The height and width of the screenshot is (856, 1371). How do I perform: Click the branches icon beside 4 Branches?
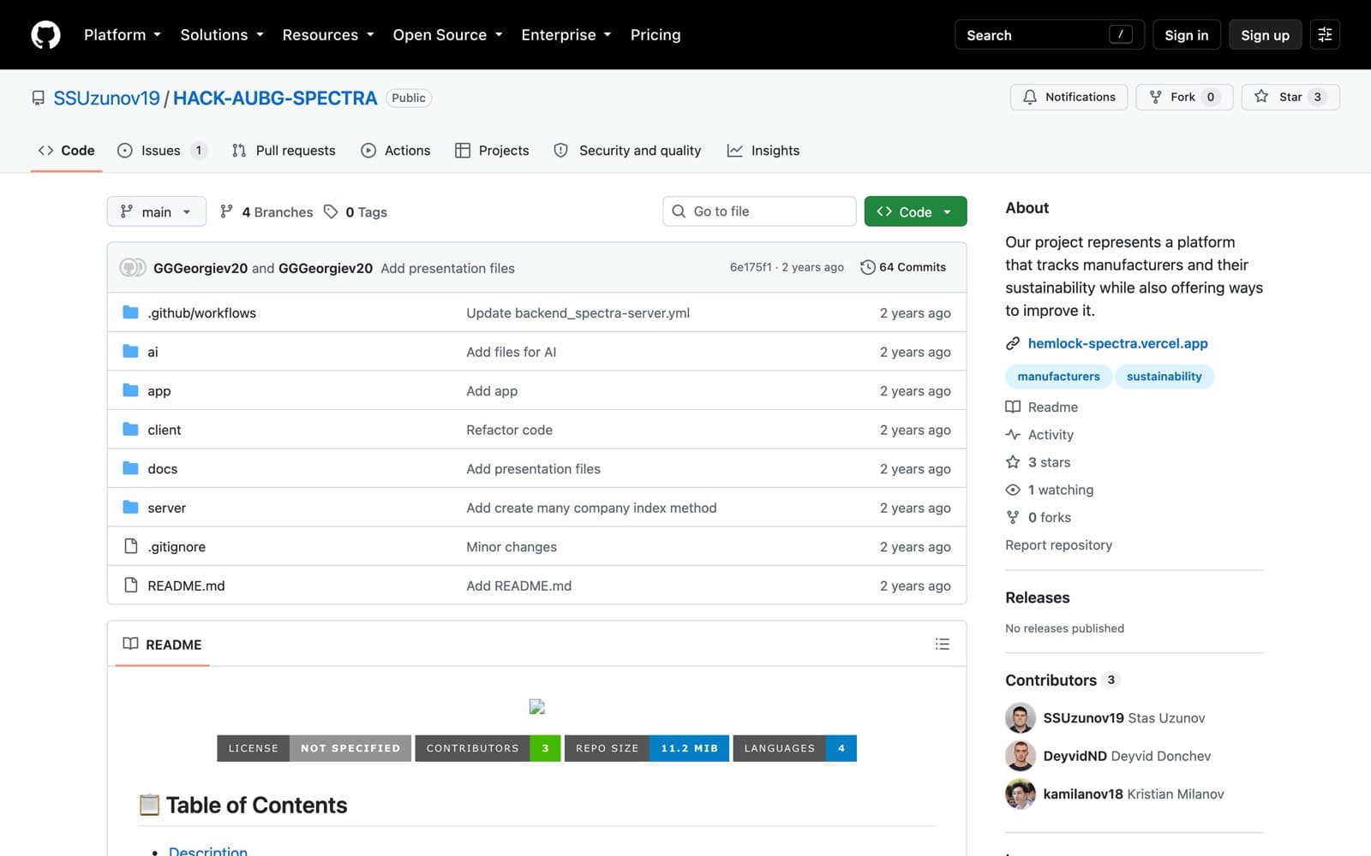tap(226, 211)
